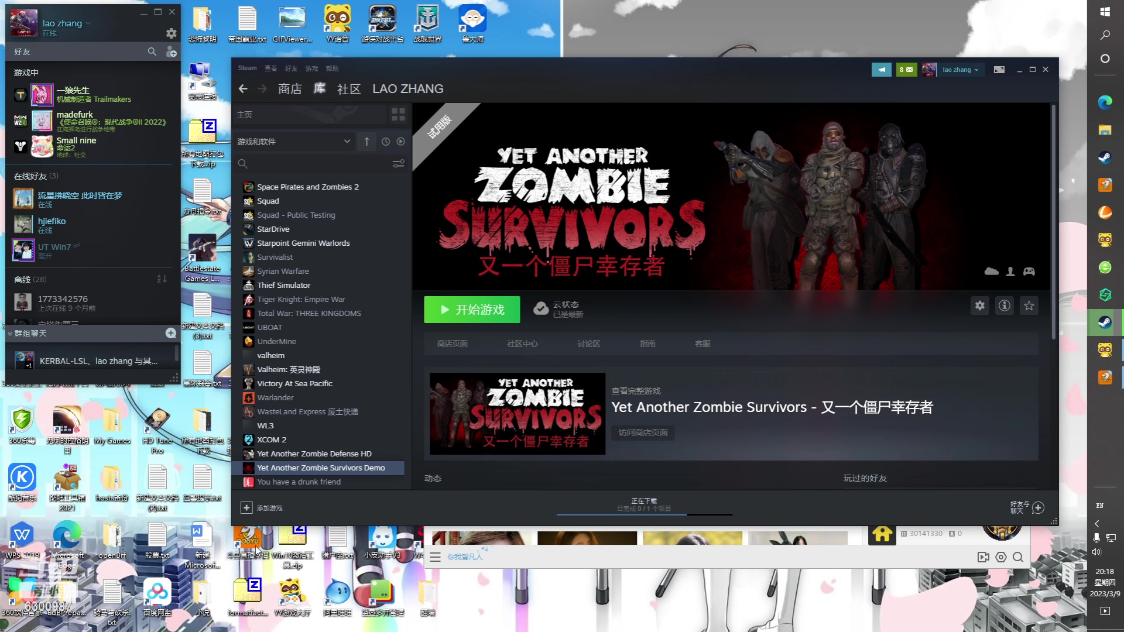Toggle the ready-to-play filter icon
Image resolution: width=1124 pixels, height=632 pixels.
(400, 142)
